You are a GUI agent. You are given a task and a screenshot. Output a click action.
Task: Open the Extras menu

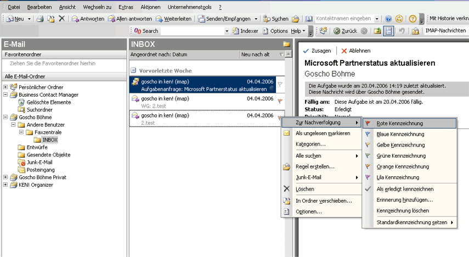point(126,7)
